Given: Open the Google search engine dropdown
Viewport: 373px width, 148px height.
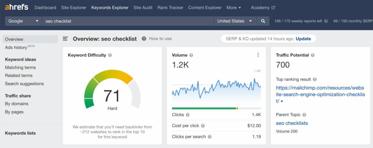Looking at the screenshot, I should point(23,21).
